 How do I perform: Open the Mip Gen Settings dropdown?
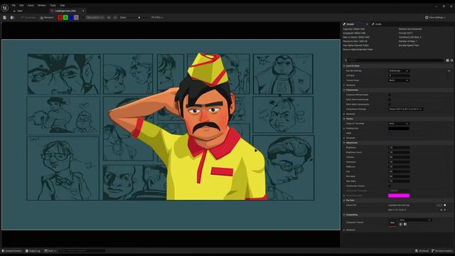[399, 71]
